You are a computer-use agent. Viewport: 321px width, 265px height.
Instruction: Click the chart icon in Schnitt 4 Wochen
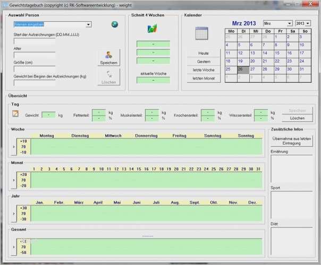[153, 29]
